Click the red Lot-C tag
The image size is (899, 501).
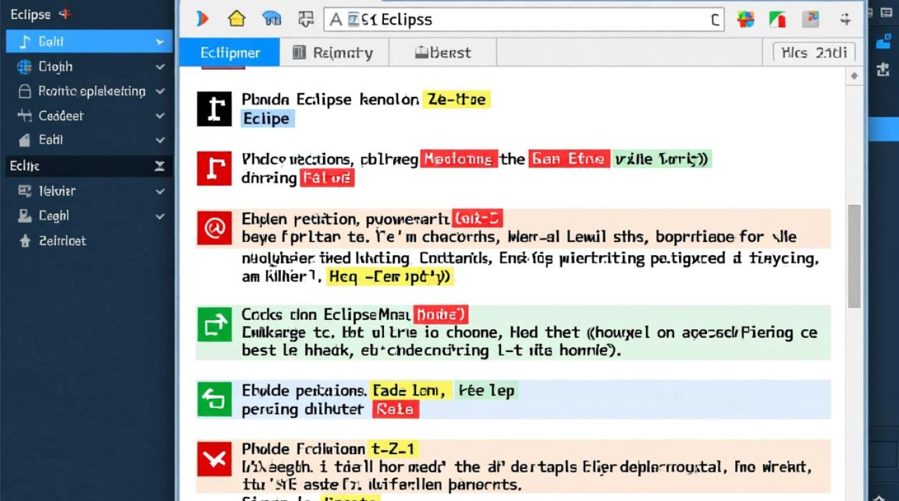(x=477, y=218)
